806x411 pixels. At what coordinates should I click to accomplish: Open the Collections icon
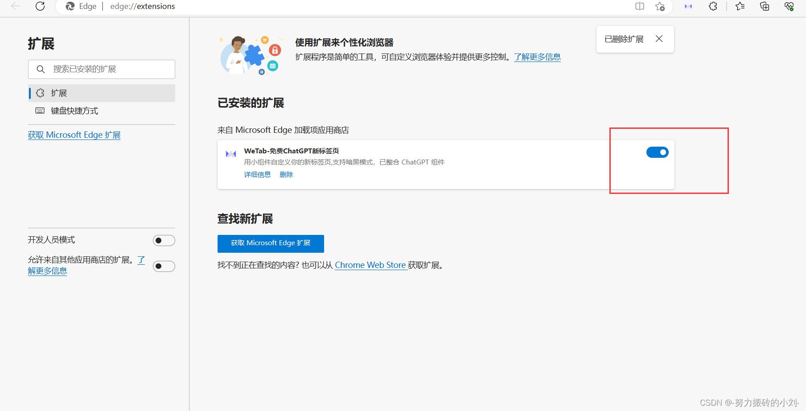click(765, 6)
